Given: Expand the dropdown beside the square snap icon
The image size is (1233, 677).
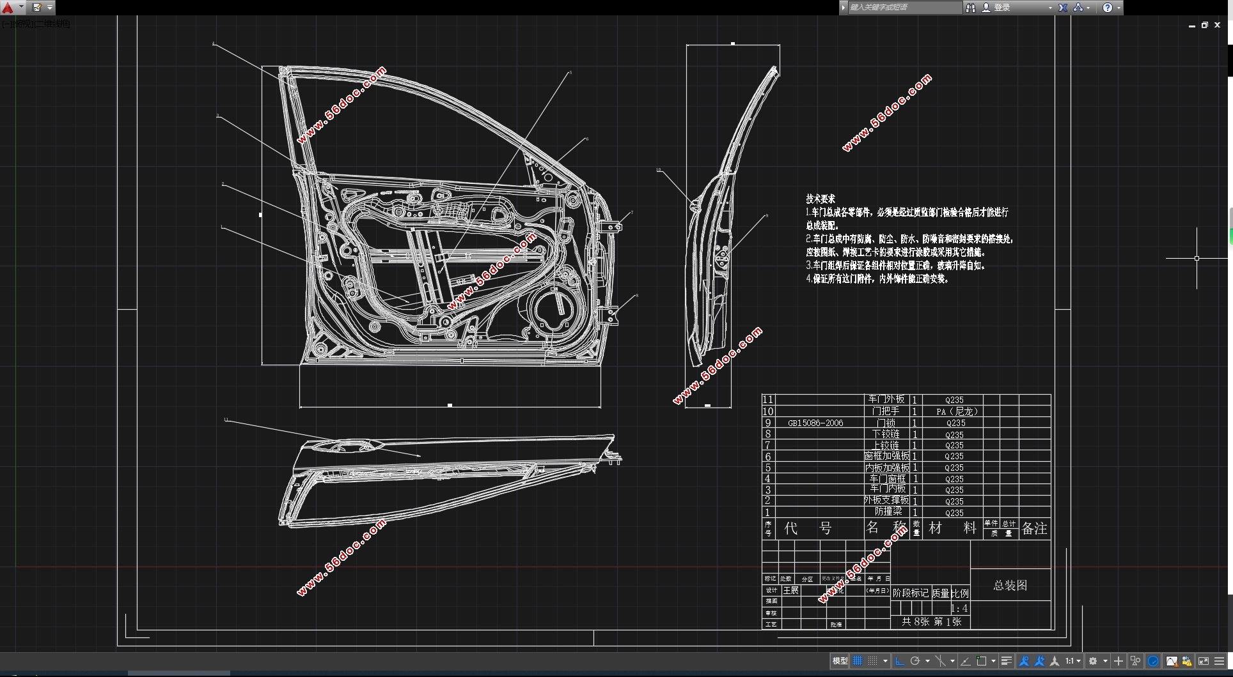Looking at the screenshot, I should [x=993, y=661].
